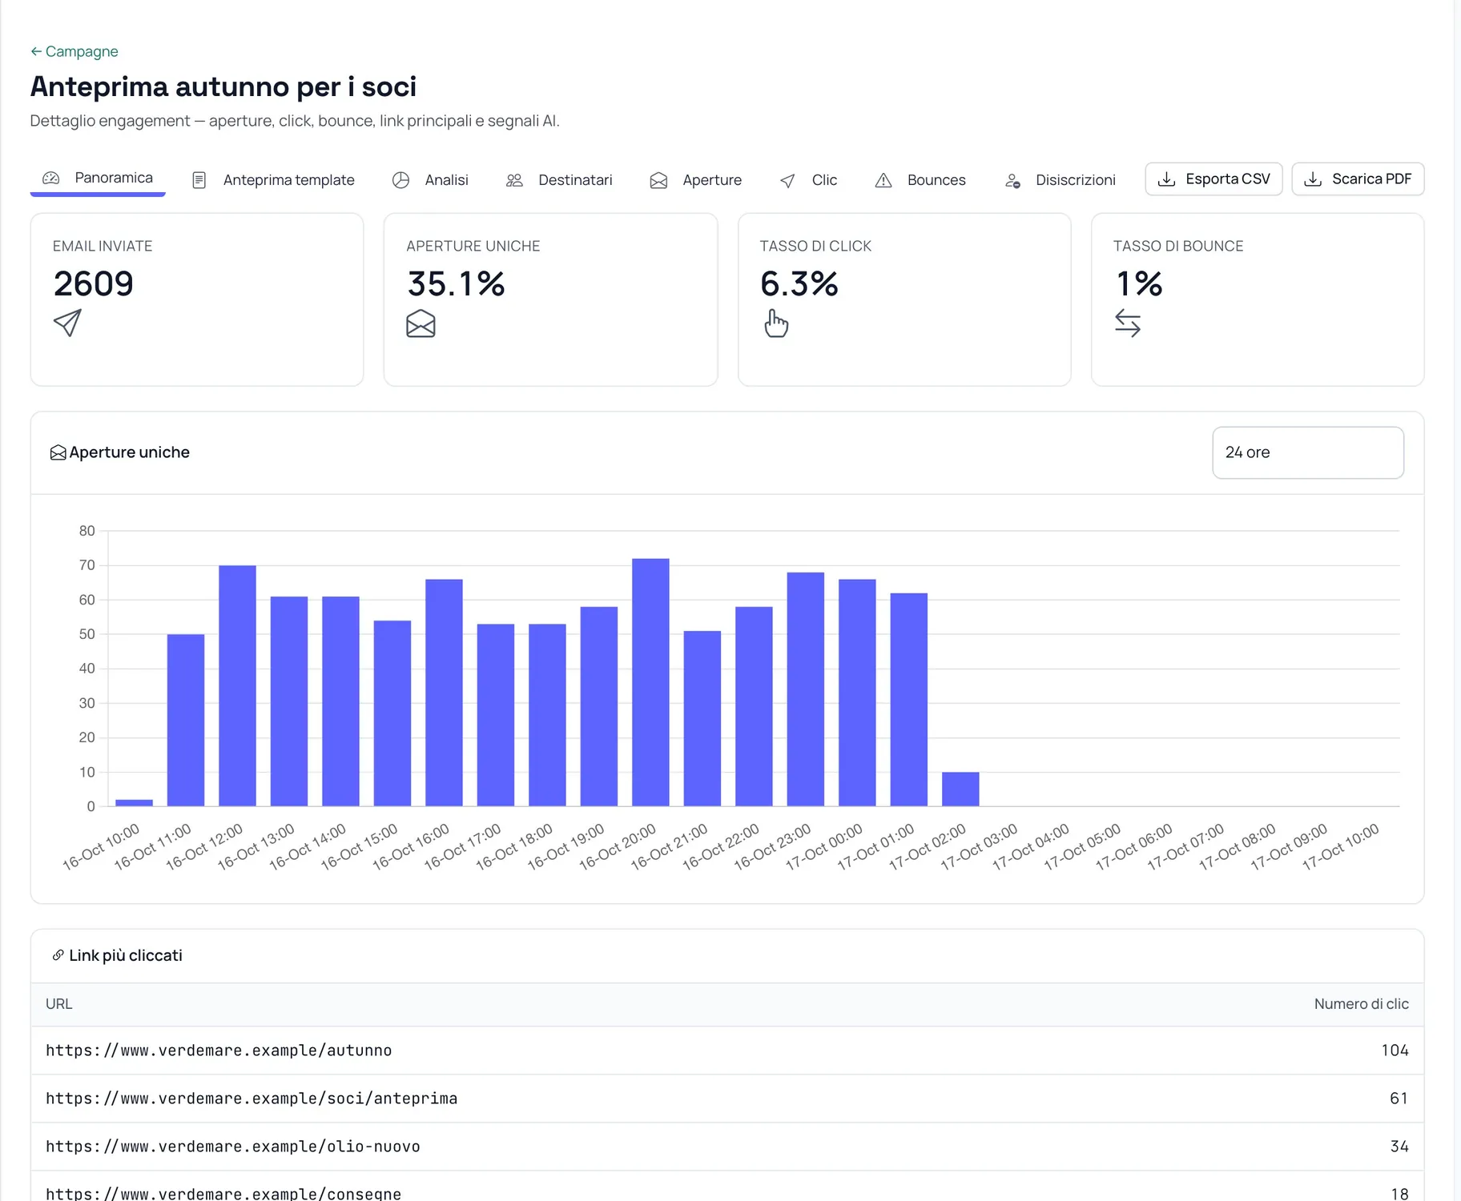This screenshot has width=1461, height=1201.
Task: Open the Disiscrizioni tab
Action: (1060, 180)
